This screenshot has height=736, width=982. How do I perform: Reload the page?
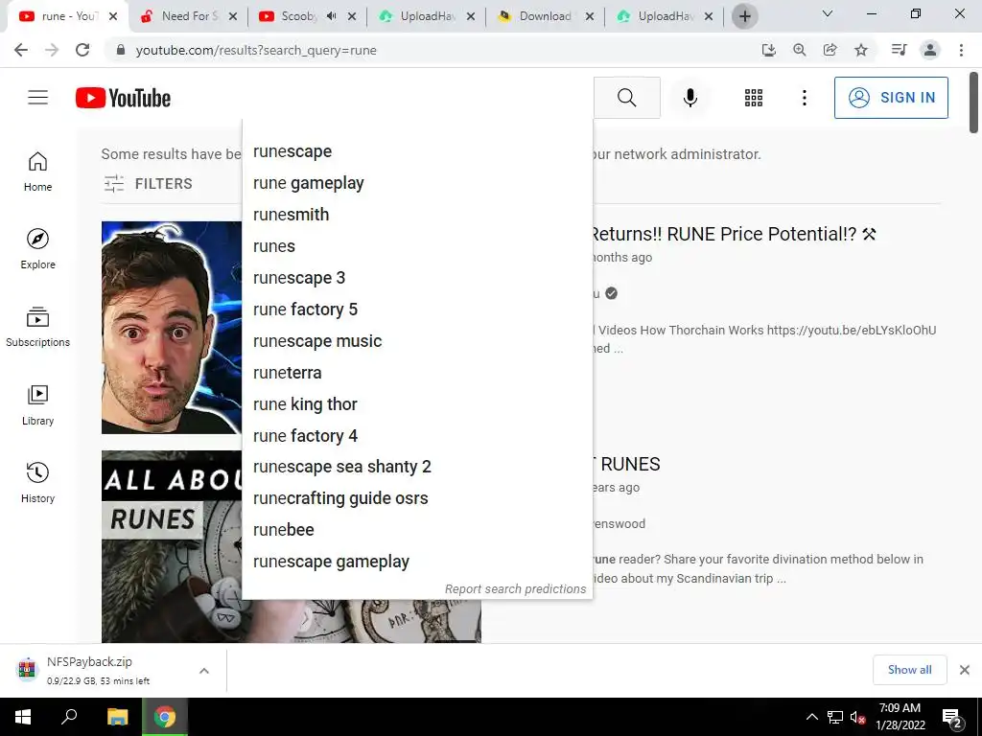click(x=82, y=50)
